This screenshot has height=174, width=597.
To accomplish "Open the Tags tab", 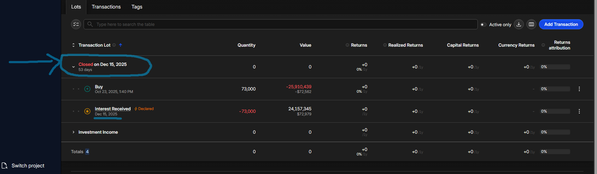I will 137,7.
